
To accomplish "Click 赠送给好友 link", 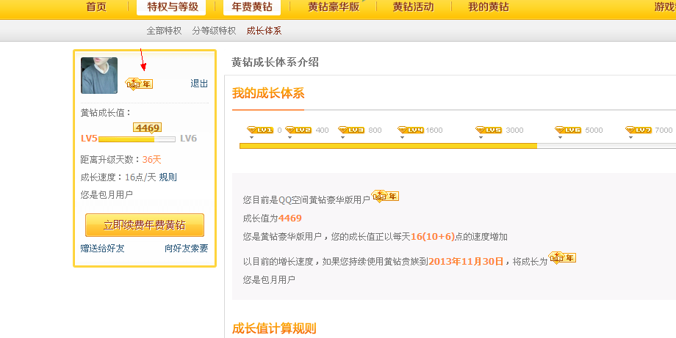I will [102, 248].
